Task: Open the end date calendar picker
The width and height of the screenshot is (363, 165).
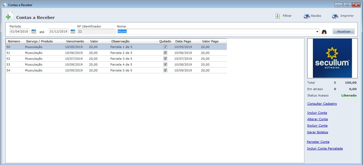Action: (x=73, y=32)
